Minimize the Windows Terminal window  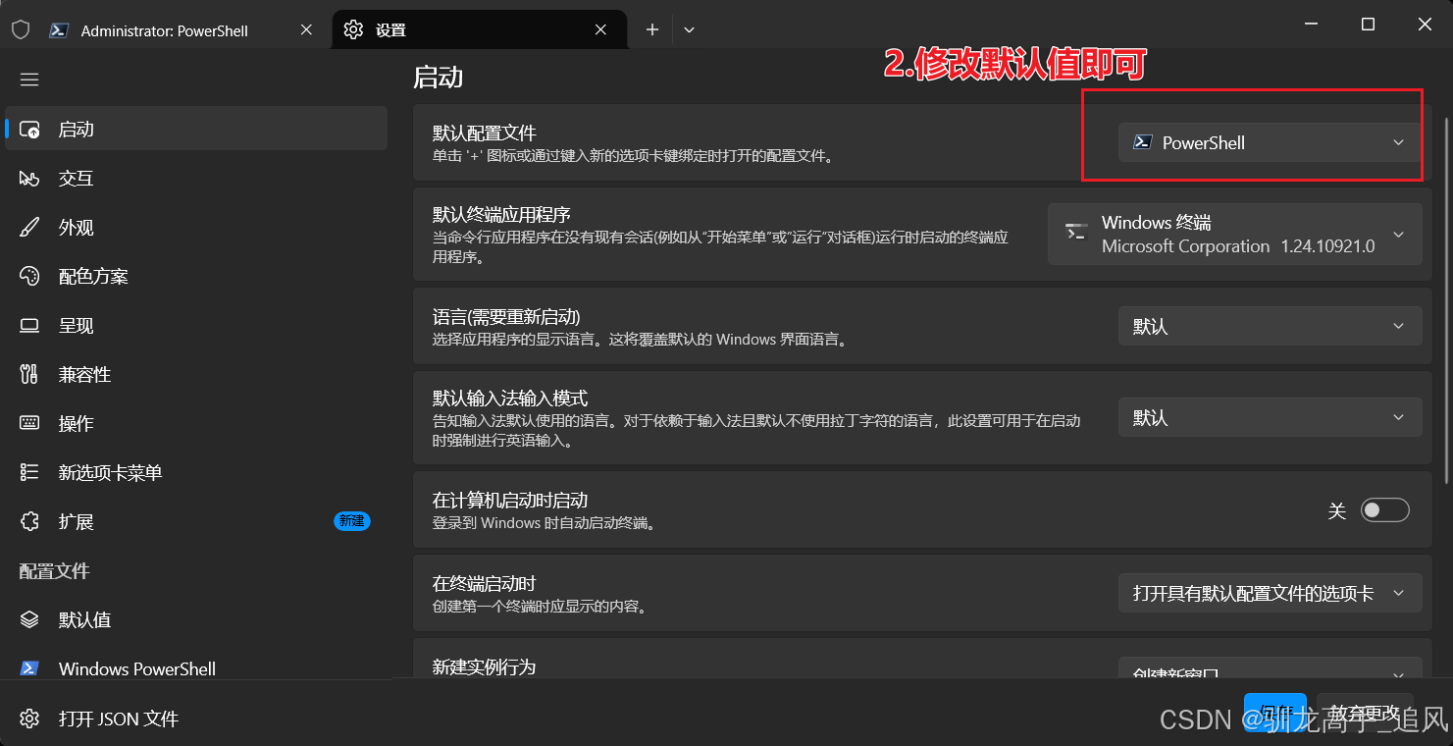[1311, 25]
